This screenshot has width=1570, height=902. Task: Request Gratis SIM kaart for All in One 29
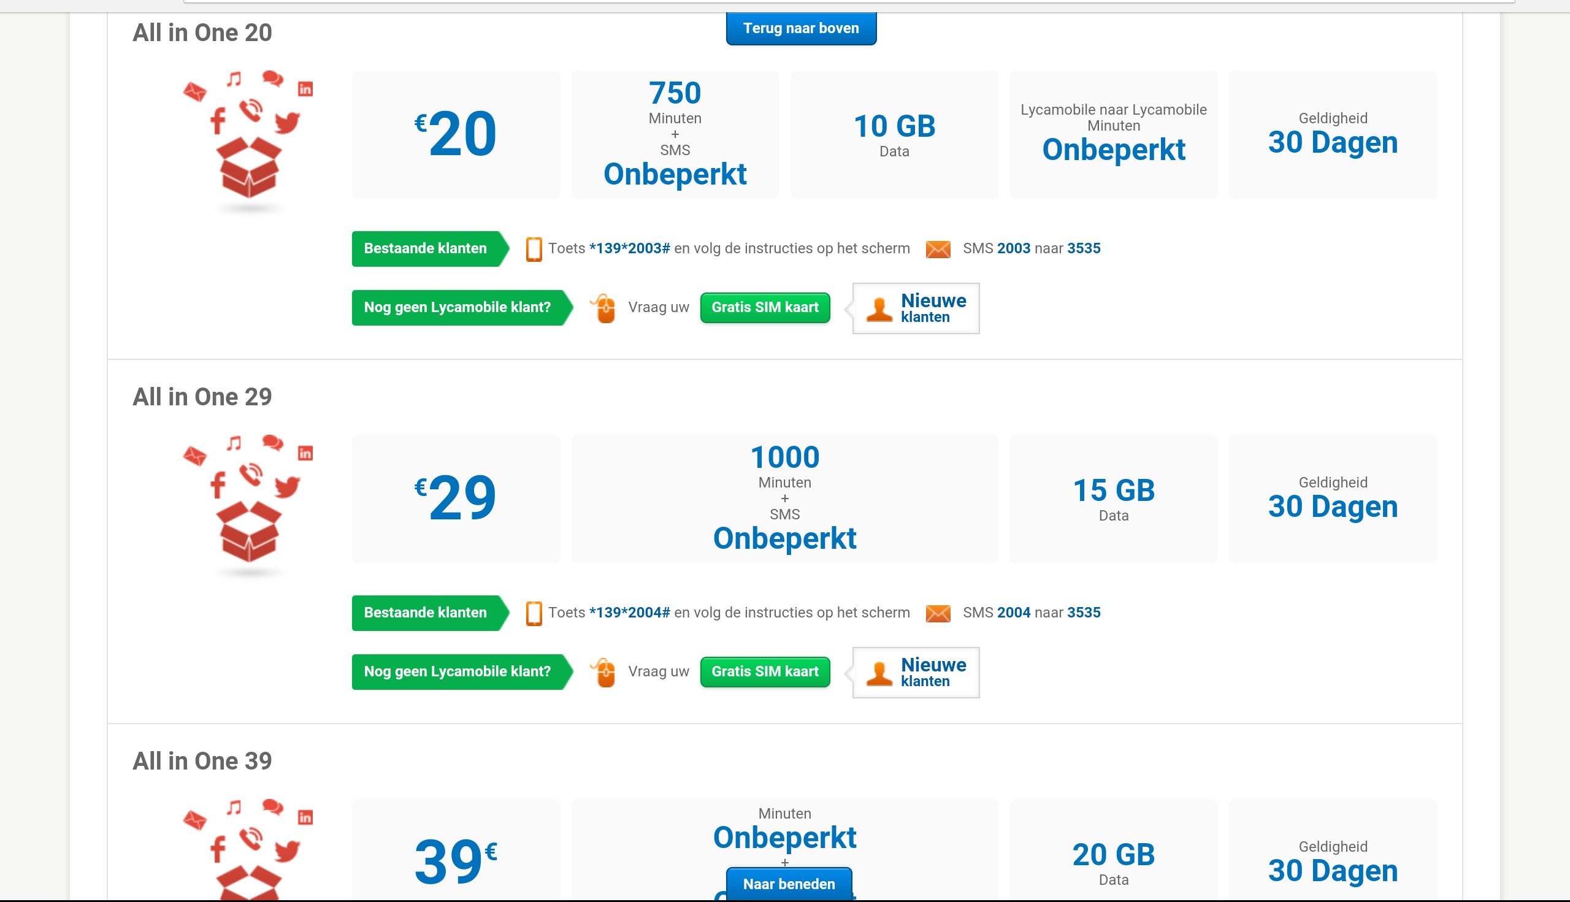click(765, 672)
